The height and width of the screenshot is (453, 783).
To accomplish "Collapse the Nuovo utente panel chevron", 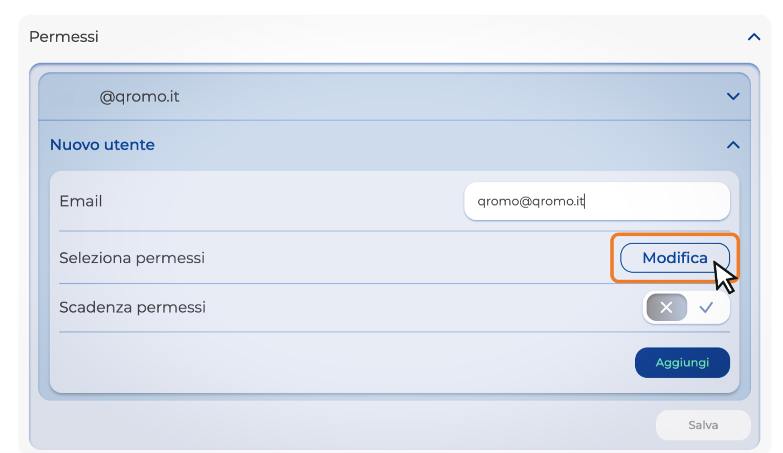I will [x=733, y=145].
